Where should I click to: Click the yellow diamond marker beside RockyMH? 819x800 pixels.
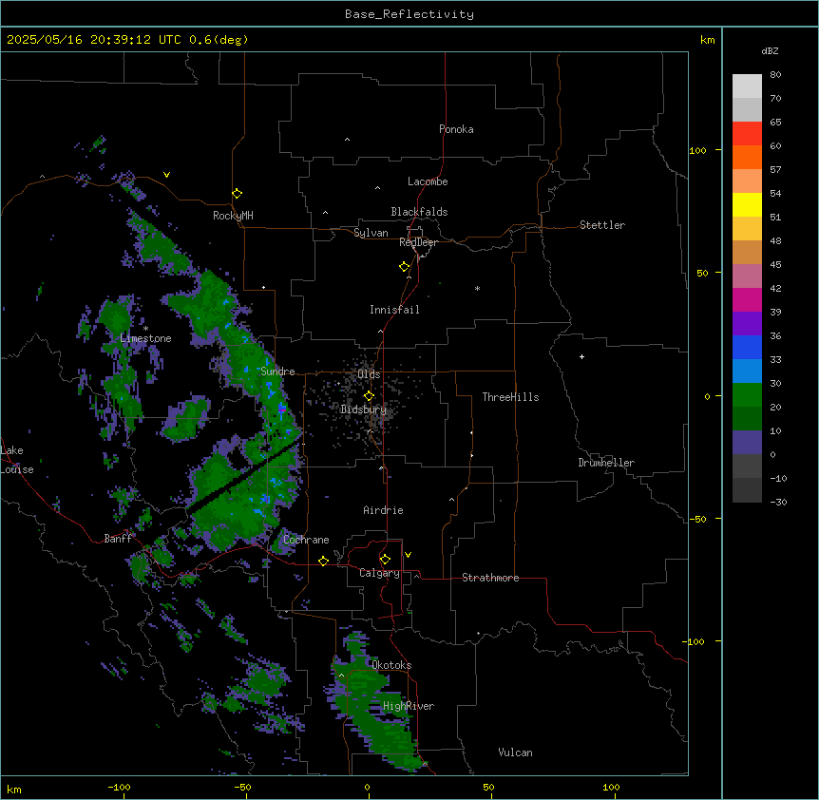coord(237,194)
